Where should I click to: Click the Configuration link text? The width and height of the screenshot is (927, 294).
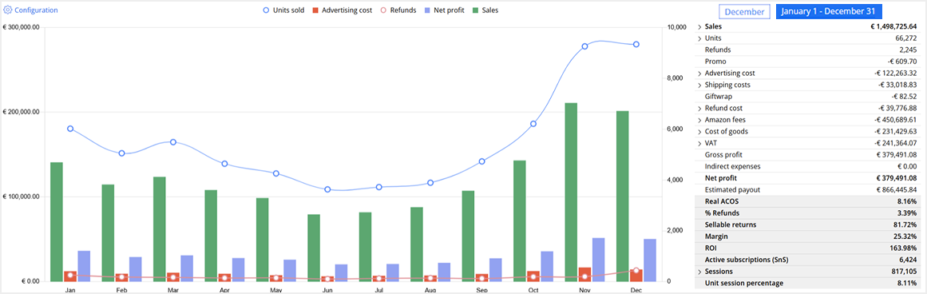36,10
